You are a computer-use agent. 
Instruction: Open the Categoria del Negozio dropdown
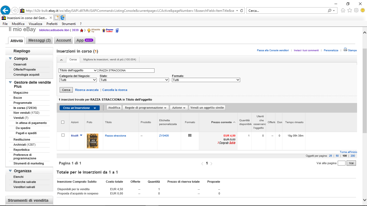coord(78,80)
